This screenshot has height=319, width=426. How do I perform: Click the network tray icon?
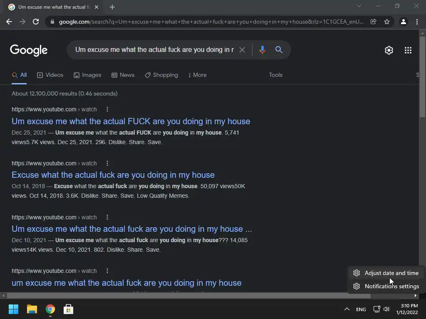pyautogui.click(x=376, y=309)
